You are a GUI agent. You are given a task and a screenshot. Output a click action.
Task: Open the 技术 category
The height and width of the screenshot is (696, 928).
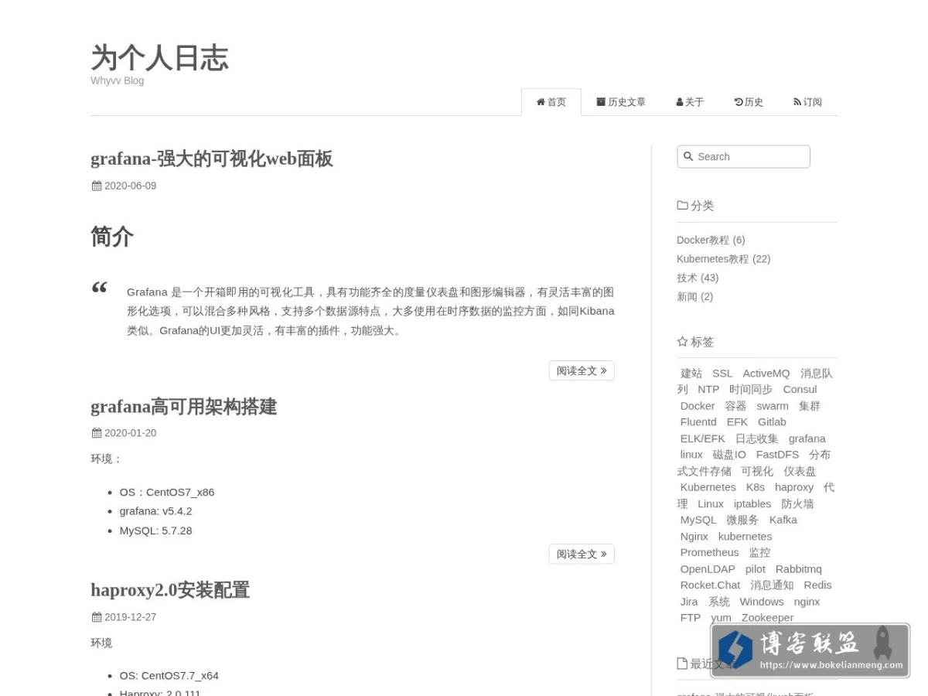click(x=687, y=278)
